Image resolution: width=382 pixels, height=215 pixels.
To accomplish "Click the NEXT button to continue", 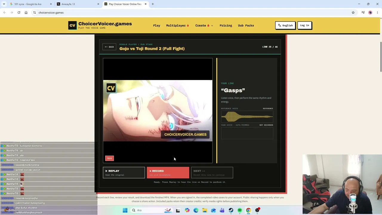I will (212, 173).
